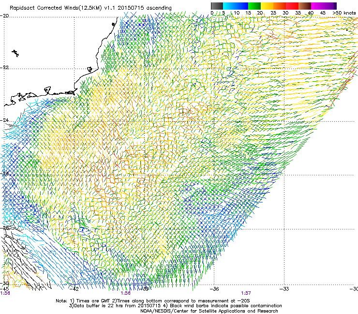Click the '-20' latitude label at top left
Screen dimensions: 358x314
click(4, 16)
